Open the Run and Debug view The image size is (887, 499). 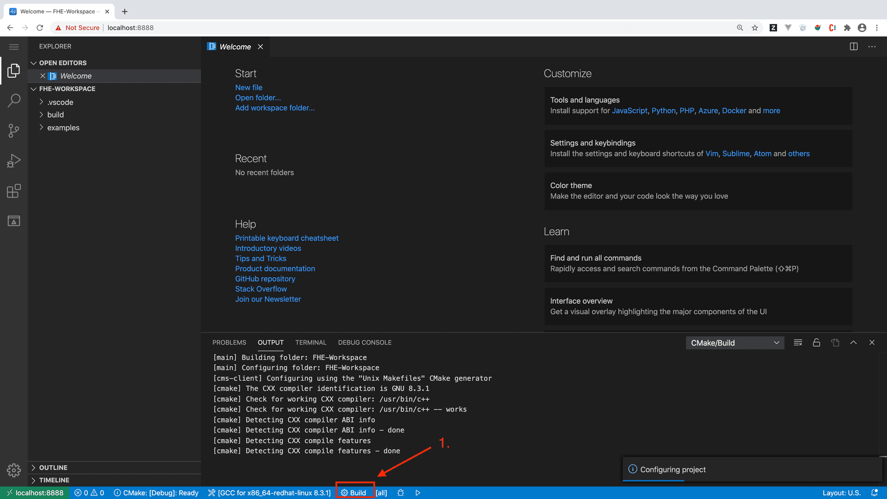click(14, 161)
